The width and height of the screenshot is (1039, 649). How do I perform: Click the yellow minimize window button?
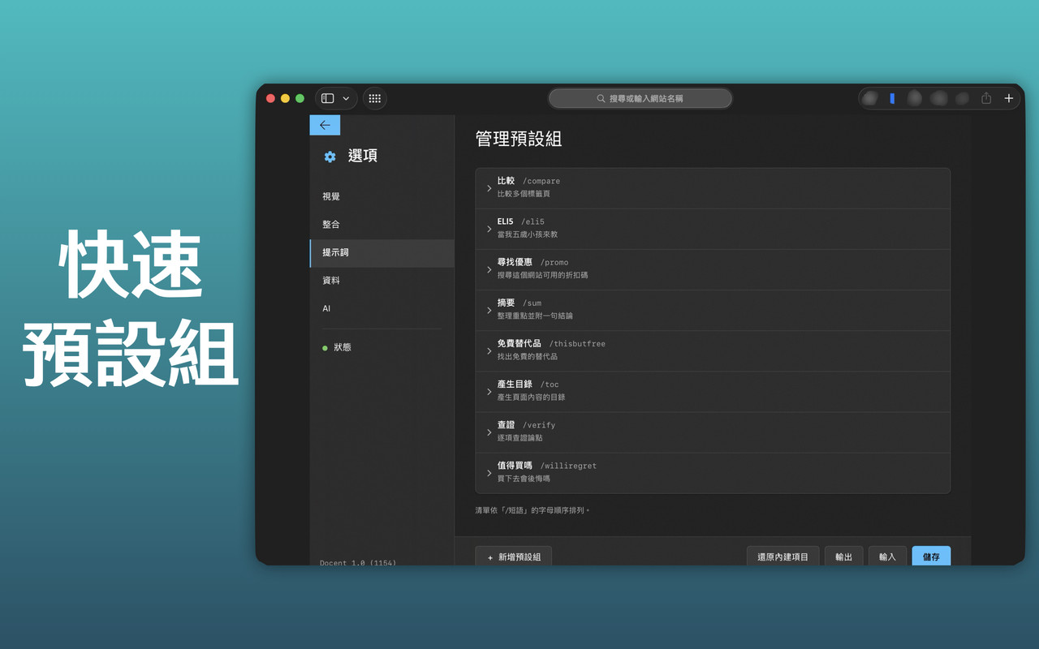285,98
